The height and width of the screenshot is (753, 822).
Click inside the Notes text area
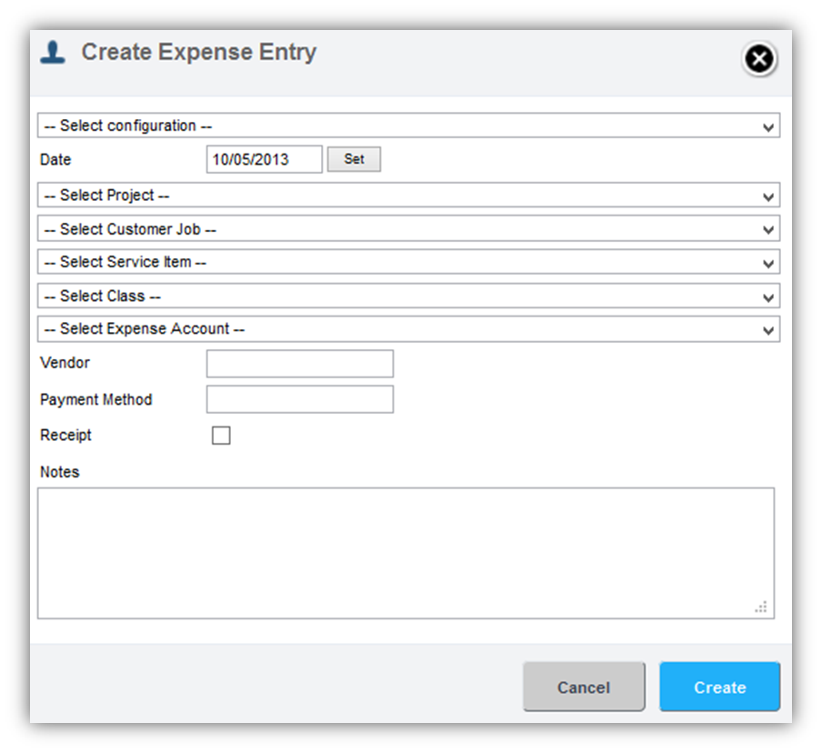tap(406, 553)
